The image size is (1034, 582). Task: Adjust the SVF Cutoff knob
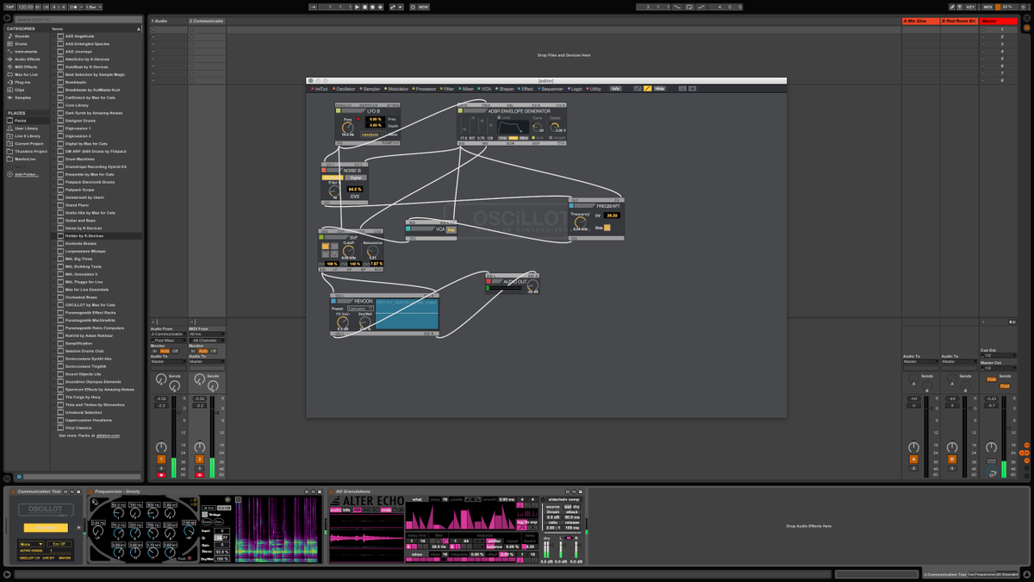348,251
